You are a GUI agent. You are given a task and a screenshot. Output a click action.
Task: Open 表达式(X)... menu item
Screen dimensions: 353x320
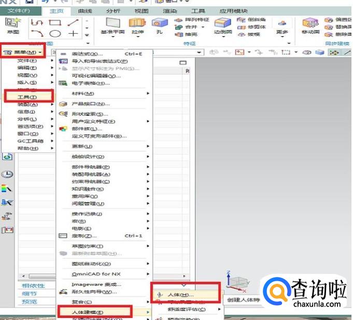coord(87,53)
